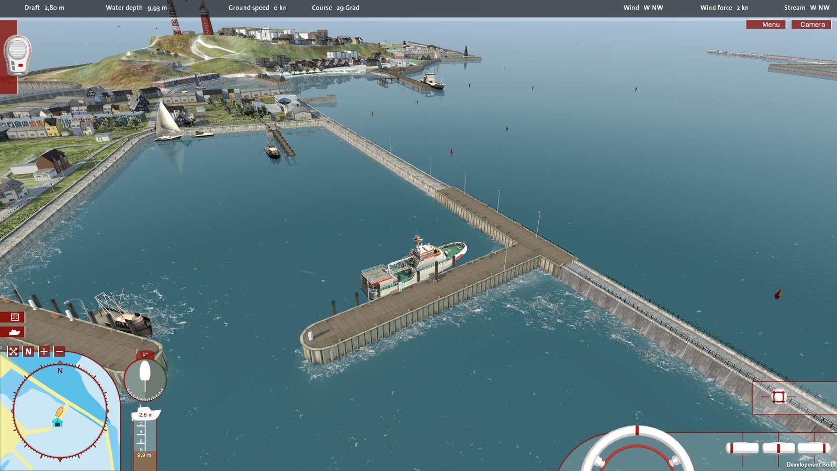Viewport: 837px width, 471px height.
Task: Open the Camera options
Action: [x=811, y=24]
